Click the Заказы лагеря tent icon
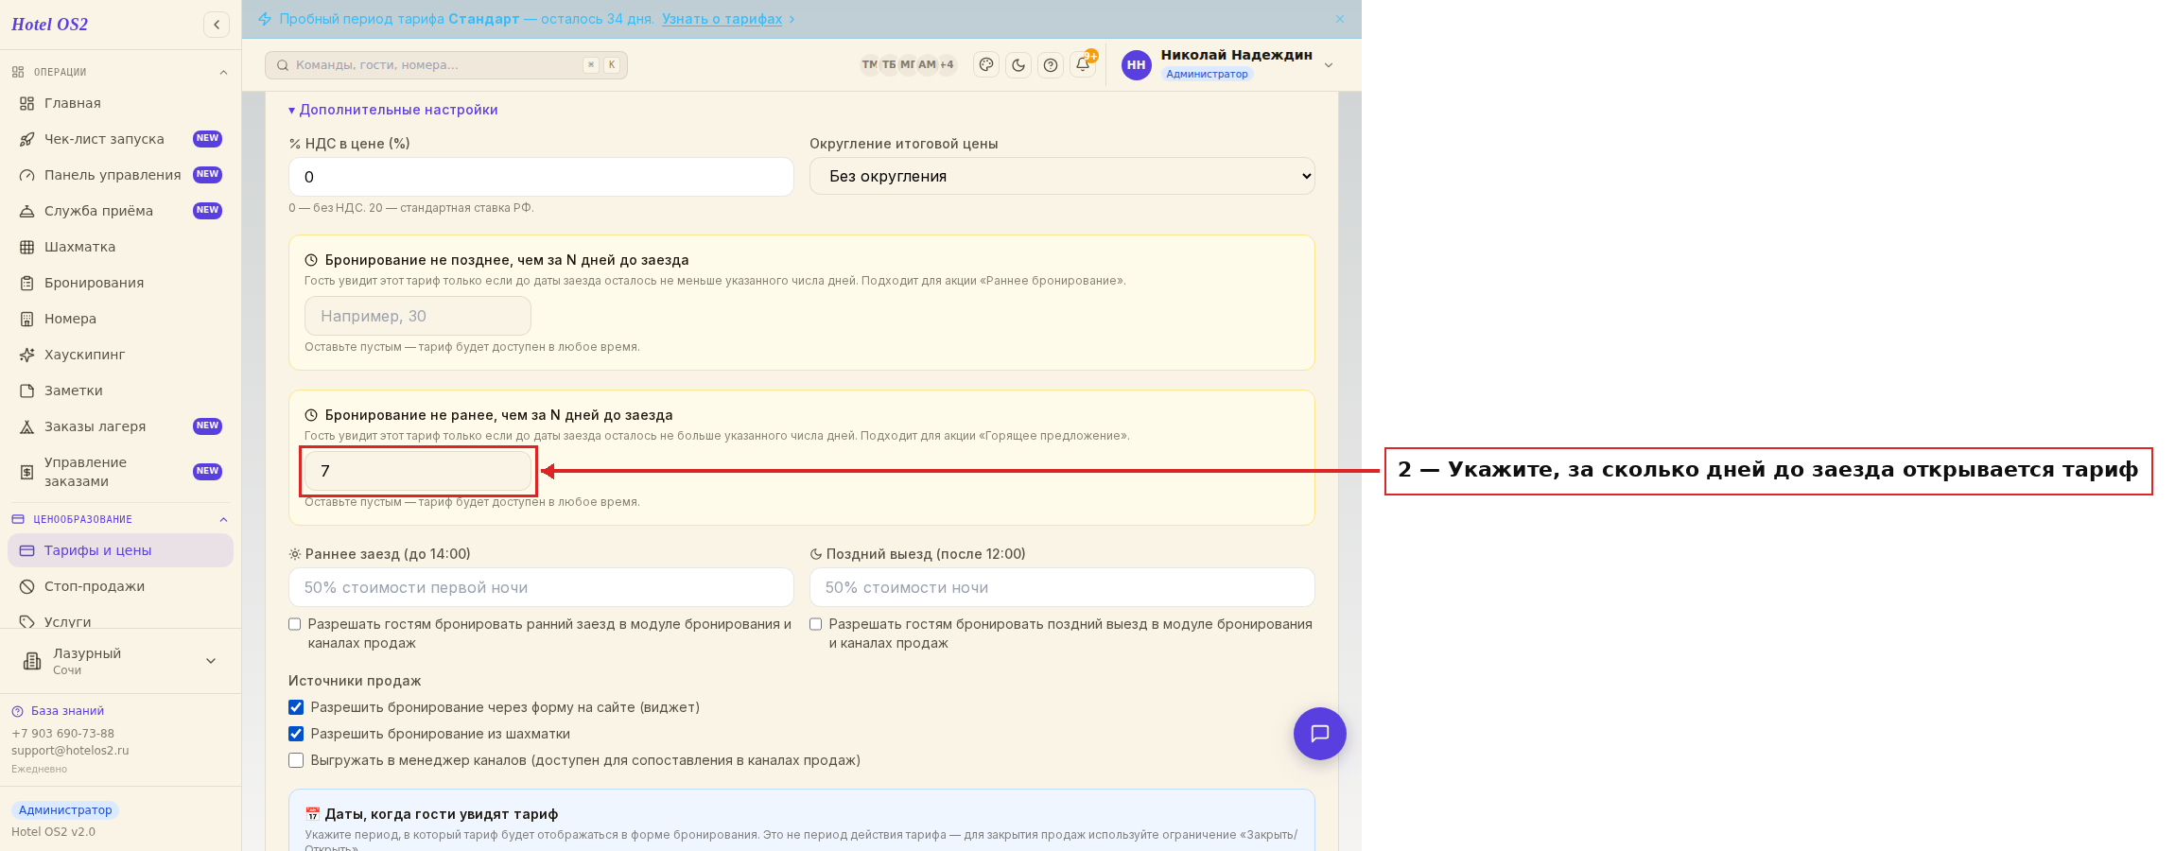This screenshot has width=2175, height=851. [27, 426]
